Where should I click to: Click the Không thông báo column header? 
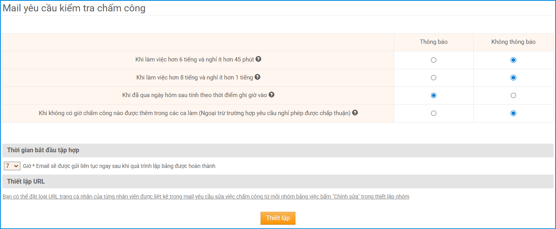click(x=513, y=42)
